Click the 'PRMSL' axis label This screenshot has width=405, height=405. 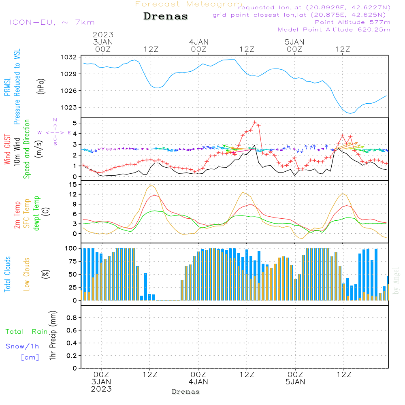coord(7,87)
